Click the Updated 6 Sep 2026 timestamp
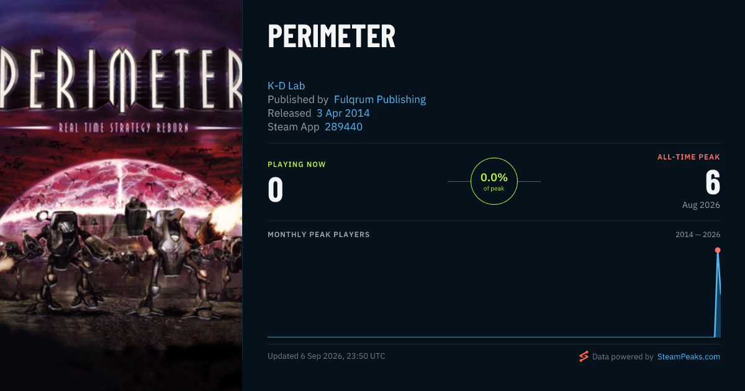Viewport: 745px width, 391px height. pyautogui.click(x=327, y=356)
